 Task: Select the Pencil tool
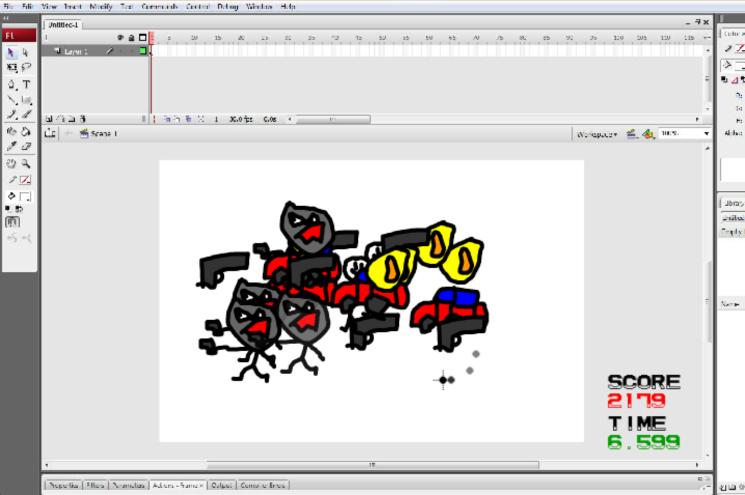(11, 115)
